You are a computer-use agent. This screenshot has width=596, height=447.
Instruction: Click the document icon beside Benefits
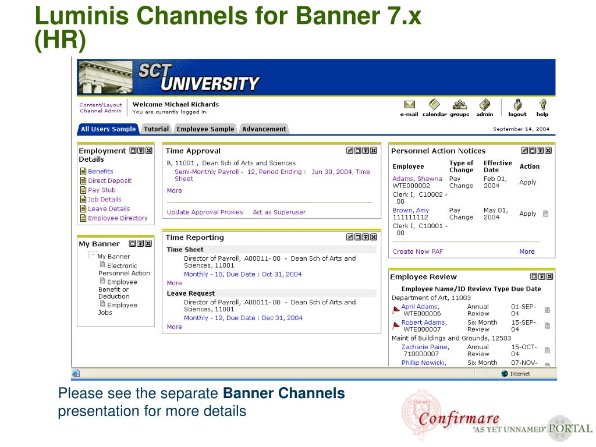point(83,172)
